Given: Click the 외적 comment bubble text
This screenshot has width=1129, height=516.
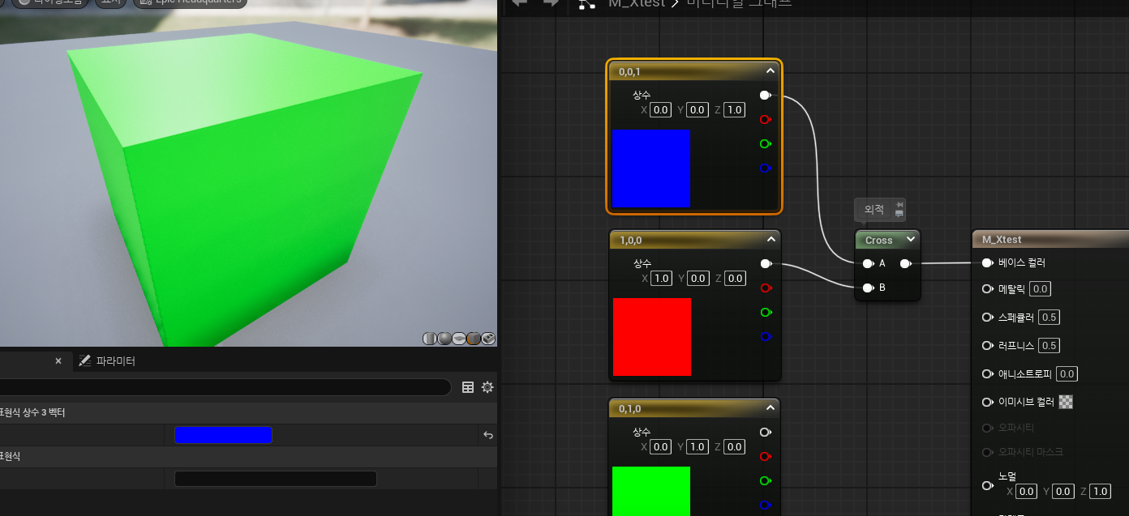Looking at the screenshot, I should (x=874, y=209).
